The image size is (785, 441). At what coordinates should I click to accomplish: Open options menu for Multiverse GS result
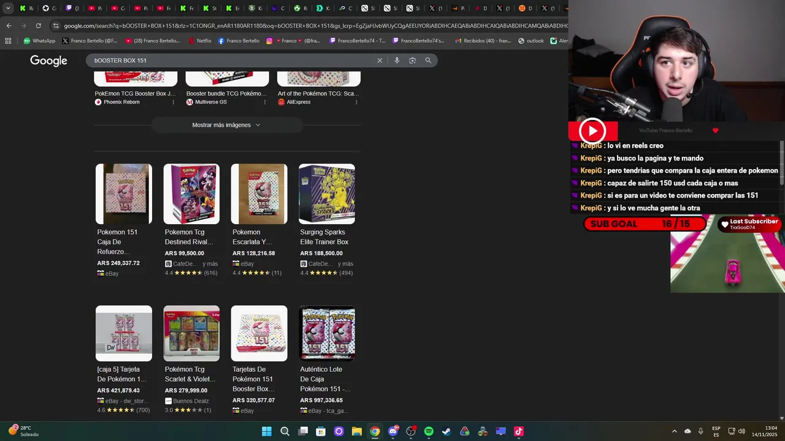265,102
